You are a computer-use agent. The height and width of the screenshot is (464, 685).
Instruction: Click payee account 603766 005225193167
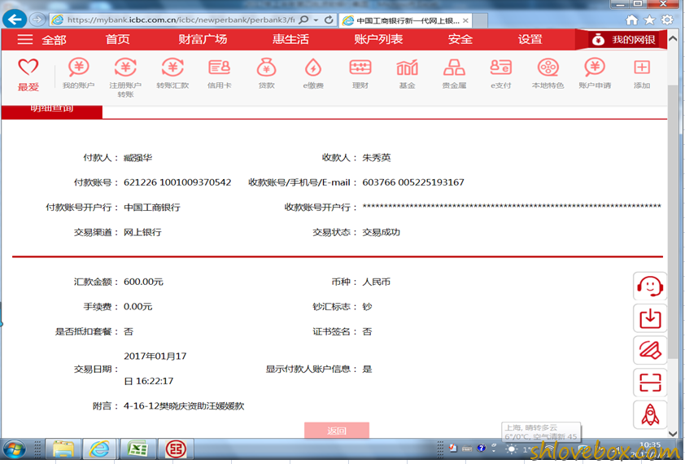[x=413, y=182]
